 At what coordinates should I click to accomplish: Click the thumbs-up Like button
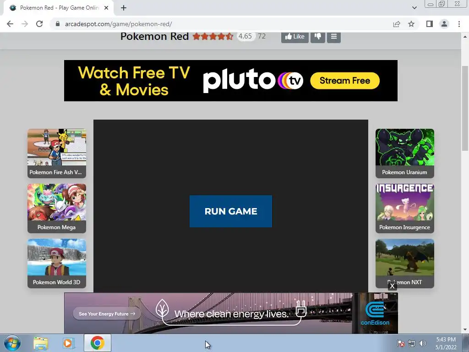pyautogui.click(x=294, y=37)
